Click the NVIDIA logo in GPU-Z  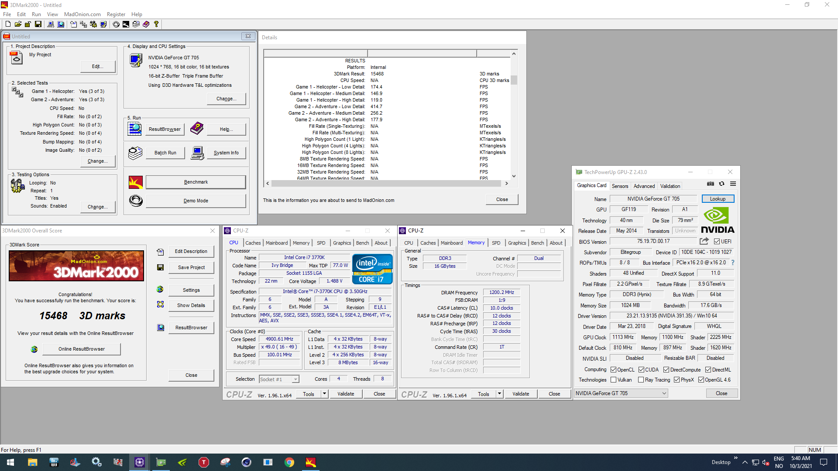[718, 221]
